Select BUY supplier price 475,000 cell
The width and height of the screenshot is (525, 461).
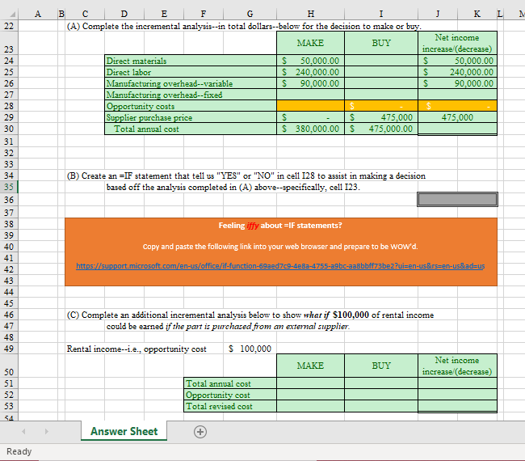tap(381, 117)
